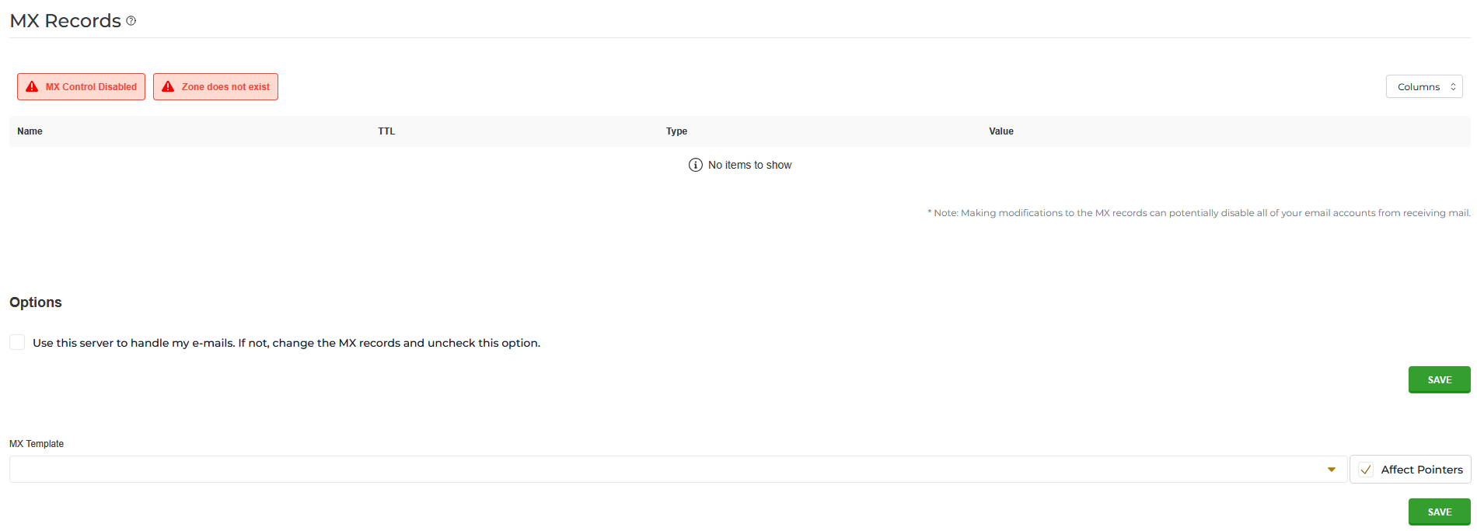Click the Columns selector arrows icon

[x=1453, y=87]
